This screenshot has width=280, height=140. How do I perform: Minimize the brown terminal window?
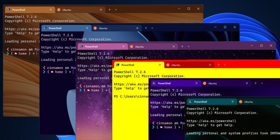pyautogui.click(x=179, y=9)
